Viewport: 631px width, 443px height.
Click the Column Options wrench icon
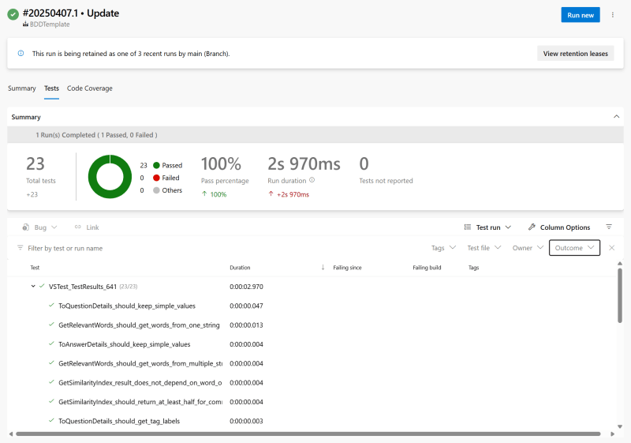click(532, 227)
